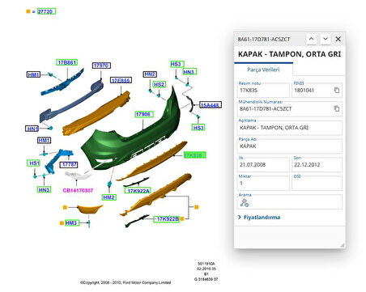Image resolution: width=366 pixels, height=292 pixels.
Task: Click the Miktar quantity field
Action: pos(263,183)
